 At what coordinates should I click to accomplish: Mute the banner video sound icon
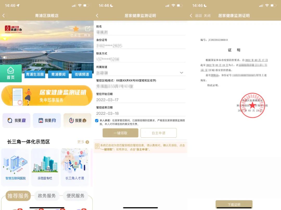pyautogui.click(x=5, y=58)
